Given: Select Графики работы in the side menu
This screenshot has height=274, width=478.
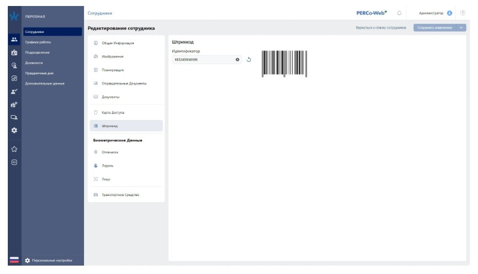Looking at the screenshot, I should (38, 42).
